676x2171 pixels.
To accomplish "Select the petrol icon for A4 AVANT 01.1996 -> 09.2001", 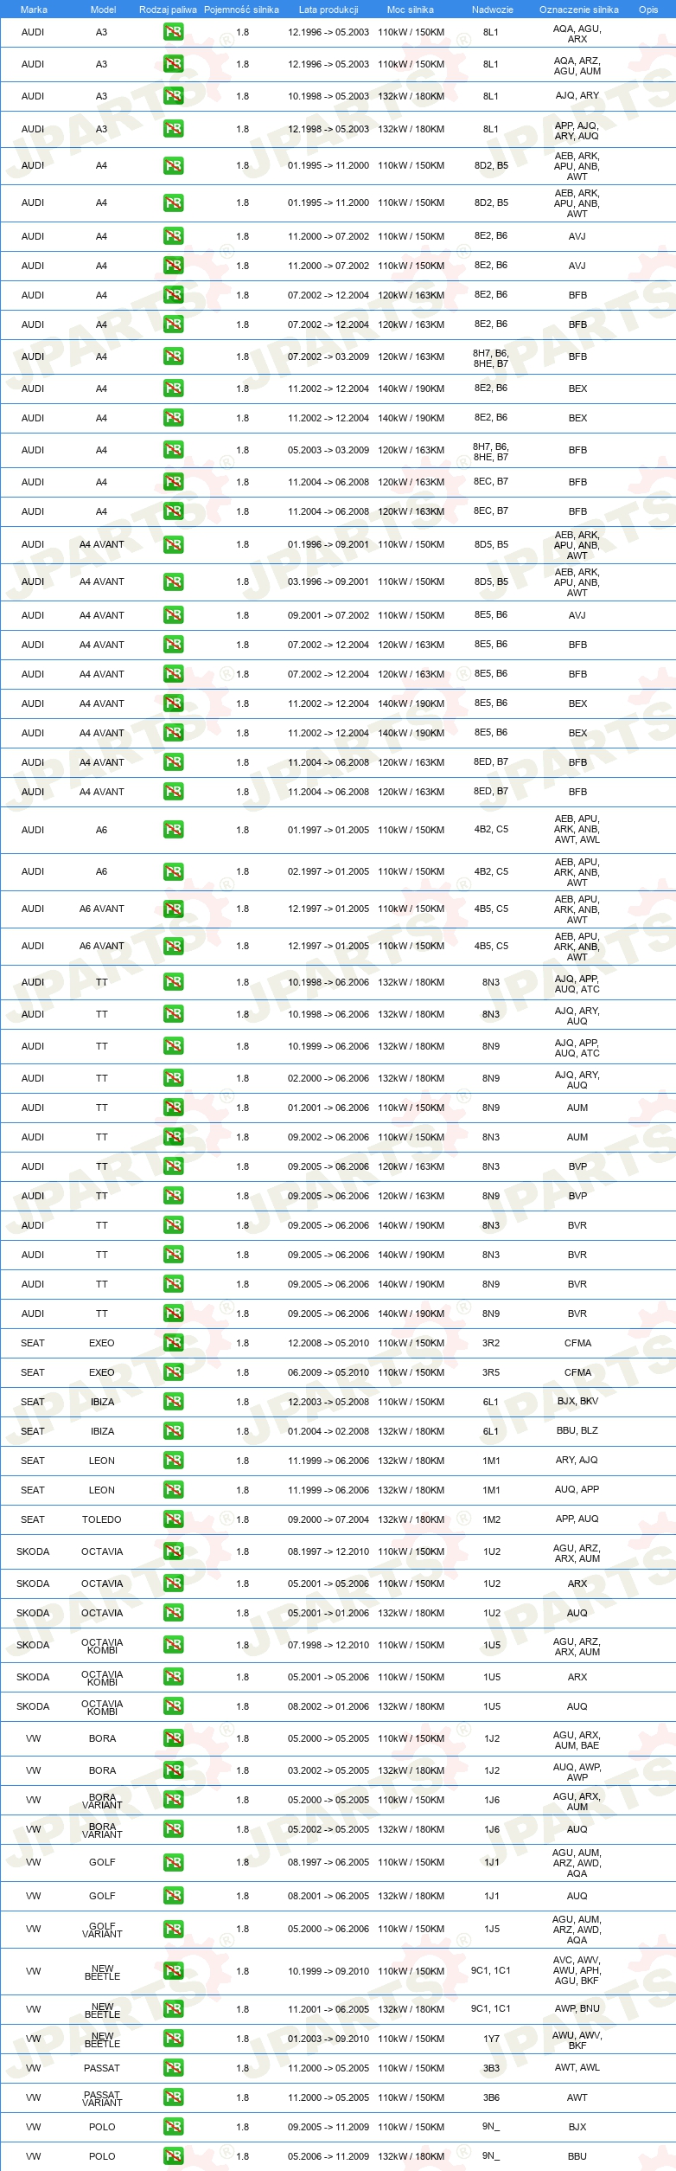I will tap(174, 545).
